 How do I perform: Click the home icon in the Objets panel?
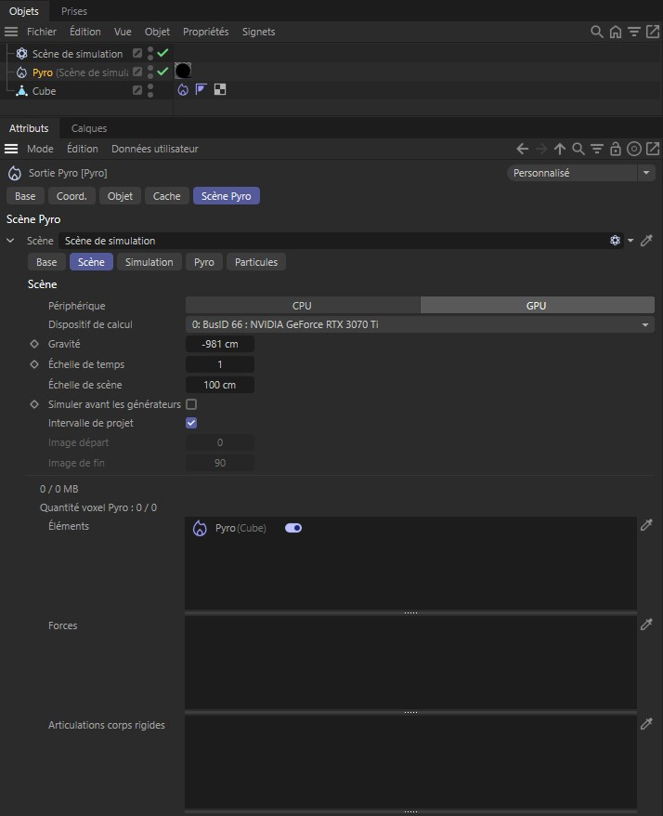(616, 32)
